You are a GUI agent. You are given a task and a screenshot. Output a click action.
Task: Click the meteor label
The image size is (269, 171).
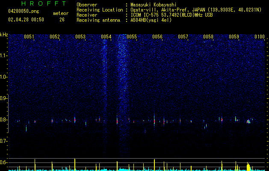click(x=61, y=13)
